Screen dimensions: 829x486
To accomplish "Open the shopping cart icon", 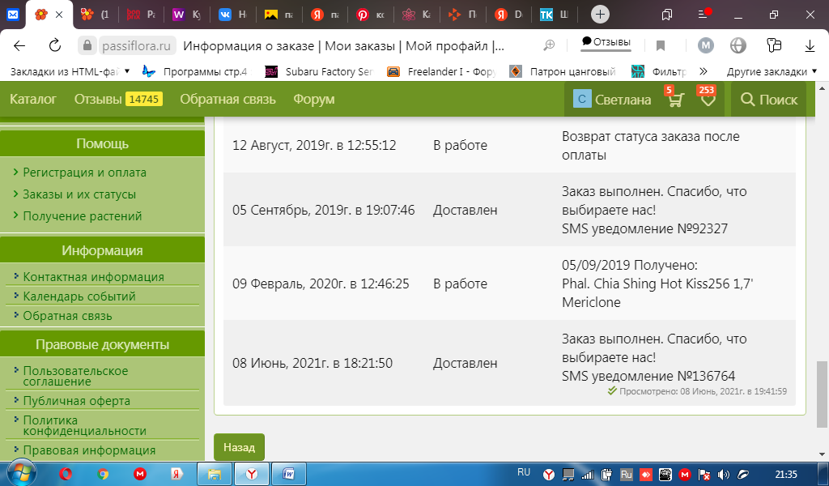I will [675, 100].
